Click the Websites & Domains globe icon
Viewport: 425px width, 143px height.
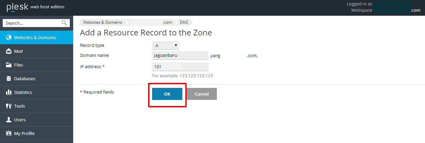click(x=9, y=37)
